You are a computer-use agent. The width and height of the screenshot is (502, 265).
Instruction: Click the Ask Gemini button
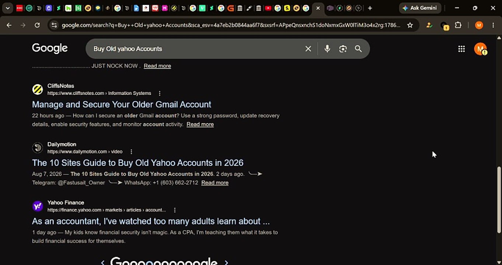[420, 8]
